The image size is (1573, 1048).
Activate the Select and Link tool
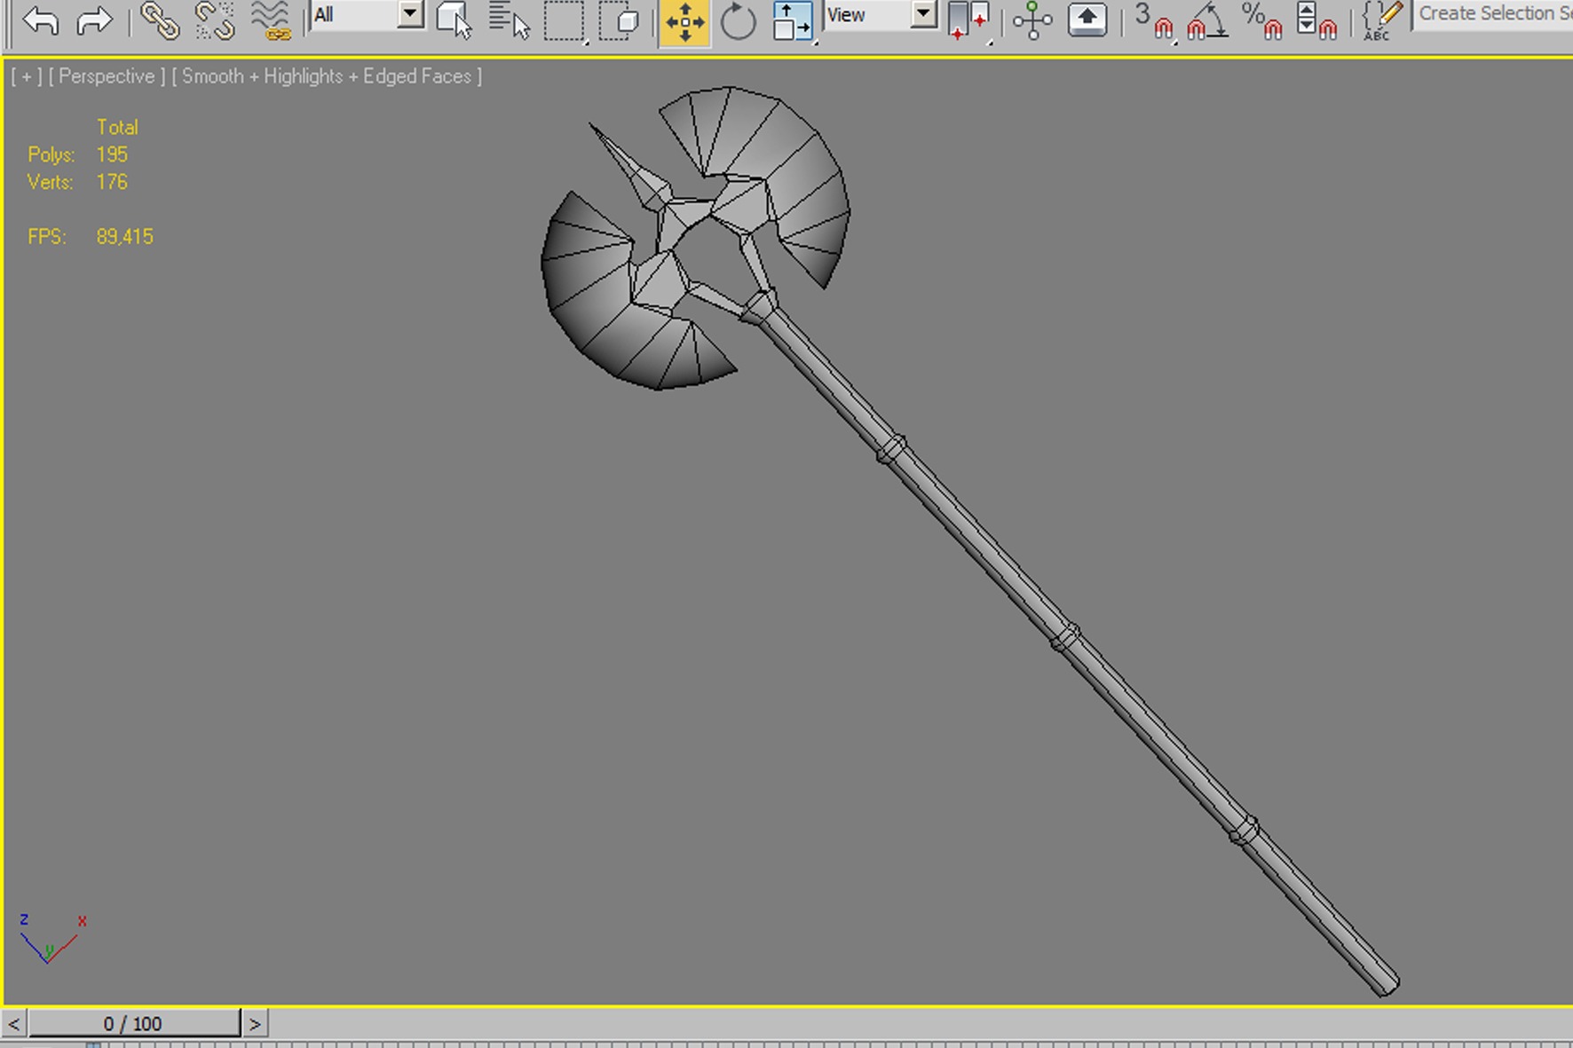[x=160, y=20]
